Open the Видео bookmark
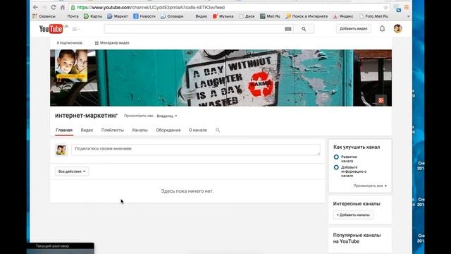Screen dimensions: 451x254 click(x=201, y=16)
